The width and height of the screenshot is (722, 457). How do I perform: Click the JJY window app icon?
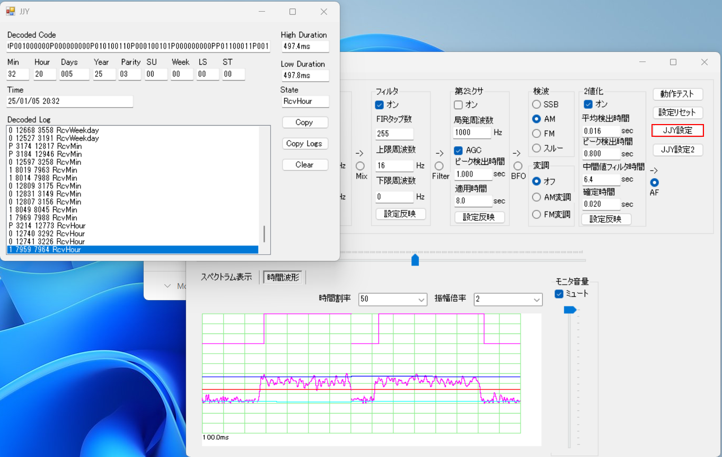coord(11,11)
